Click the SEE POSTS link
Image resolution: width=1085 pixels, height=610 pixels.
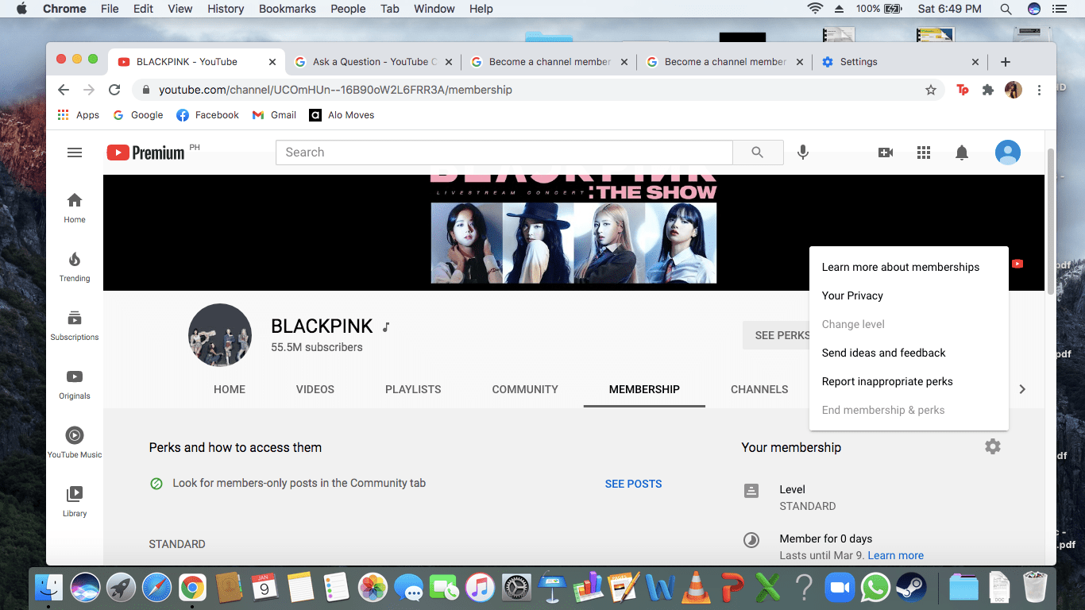[633, 484]
